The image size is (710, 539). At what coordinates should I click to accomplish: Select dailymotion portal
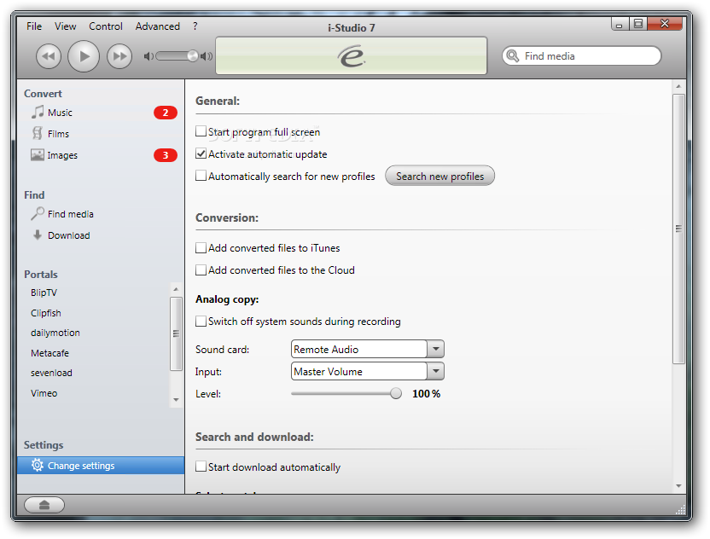tap(55, 333)
